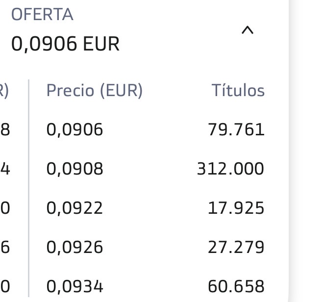
Task: Click the Títulos column header
Action: click(x=238, y=90)
